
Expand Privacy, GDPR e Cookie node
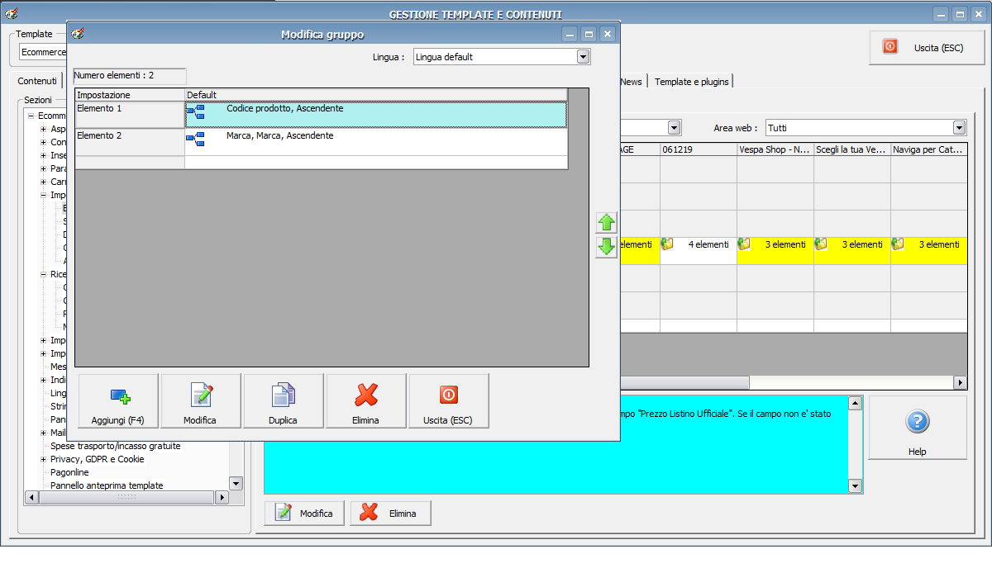pyautogui.click(x=43, y=459)
